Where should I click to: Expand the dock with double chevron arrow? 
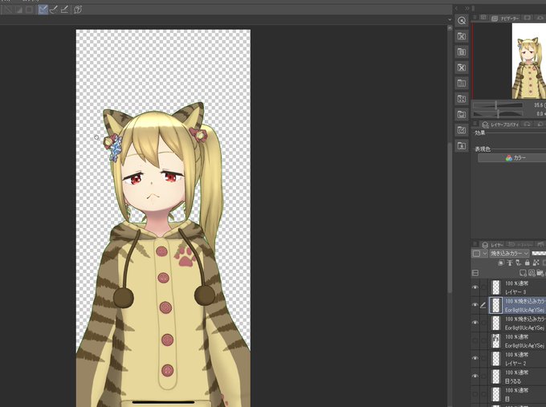pyautogui.click(x=467, y=8)
